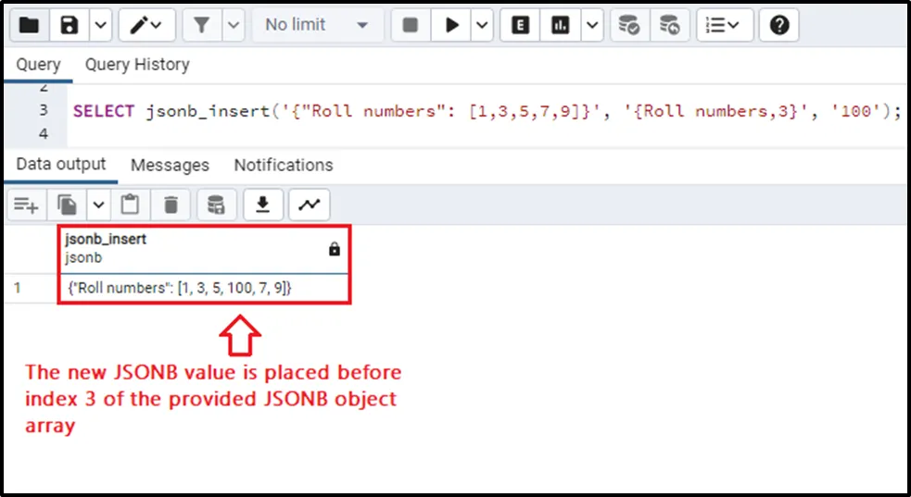Switch to the Query History tab
Screen dimensions: 911x497
(x=137, y=65)
